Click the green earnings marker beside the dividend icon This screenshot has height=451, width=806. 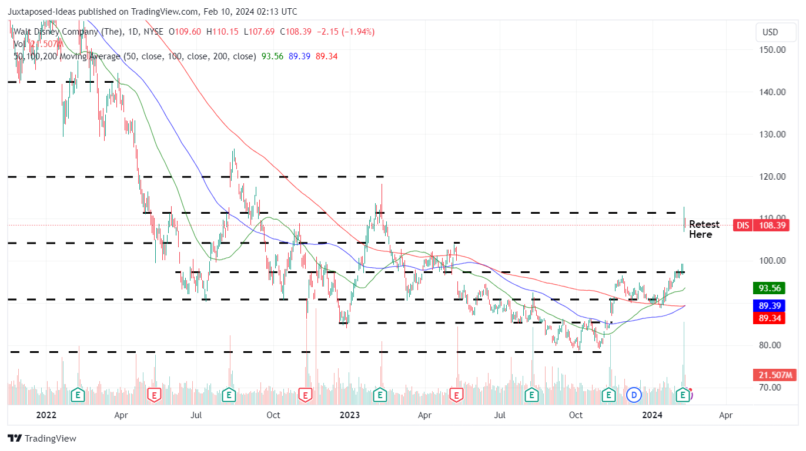click(x=610, y=395)
